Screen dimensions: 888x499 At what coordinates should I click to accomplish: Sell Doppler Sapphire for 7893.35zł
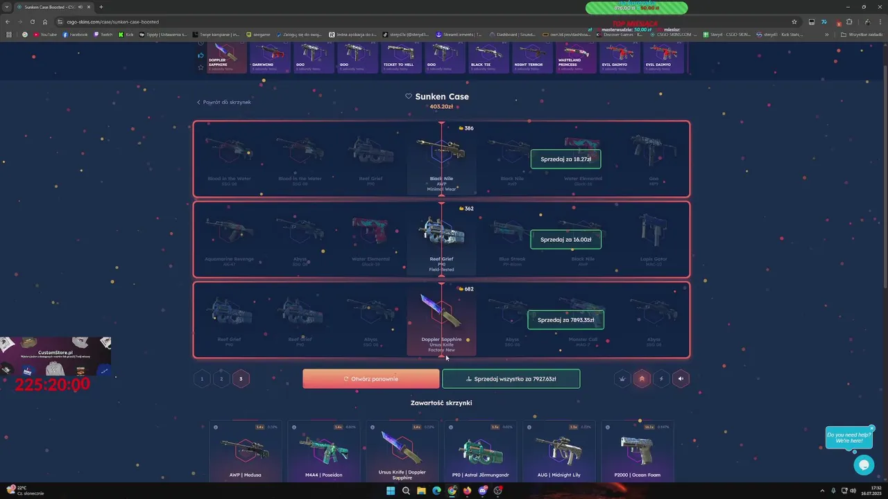(x=565, y=319)
